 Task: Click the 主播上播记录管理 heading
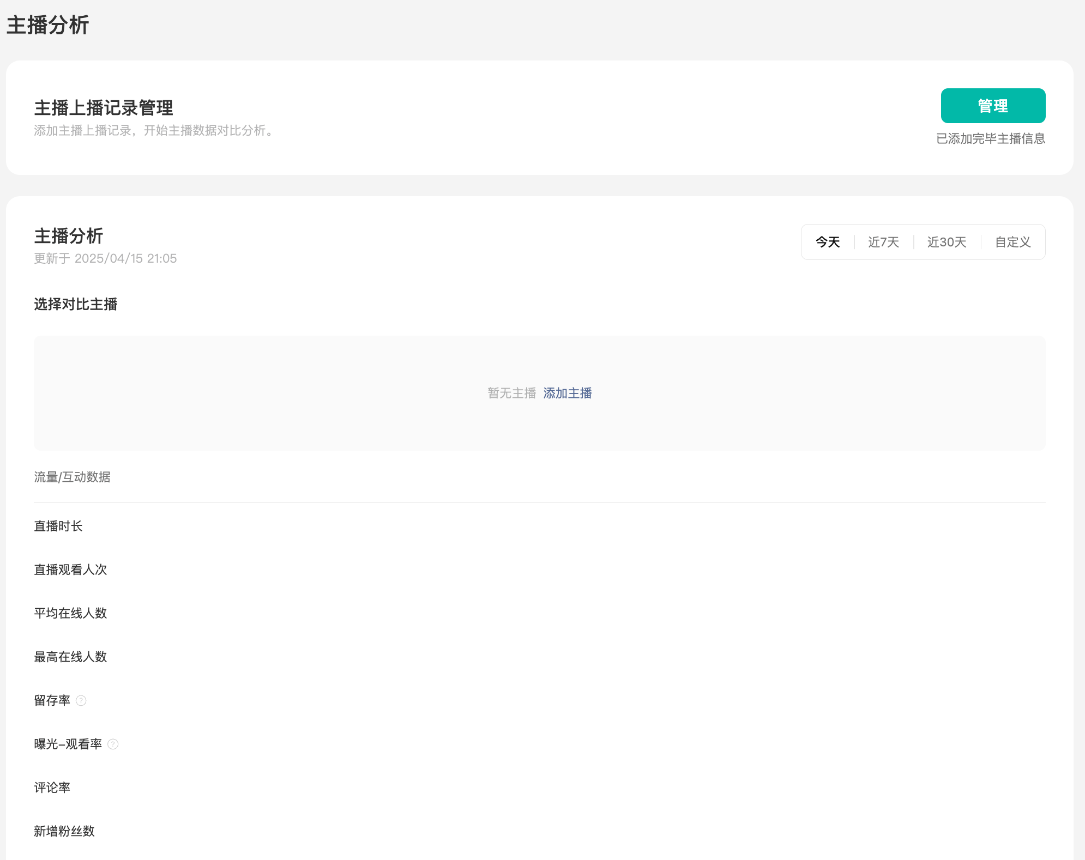pyautogui.click(x=104, y=107)
